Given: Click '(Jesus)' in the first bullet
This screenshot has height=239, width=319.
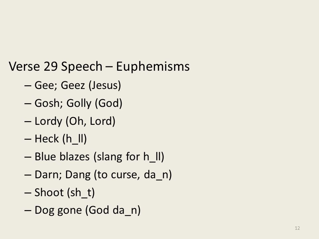Looking at the screenshot, I should click(105, 85).
